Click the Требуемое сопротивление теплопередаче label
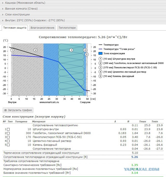 (31, 161)
